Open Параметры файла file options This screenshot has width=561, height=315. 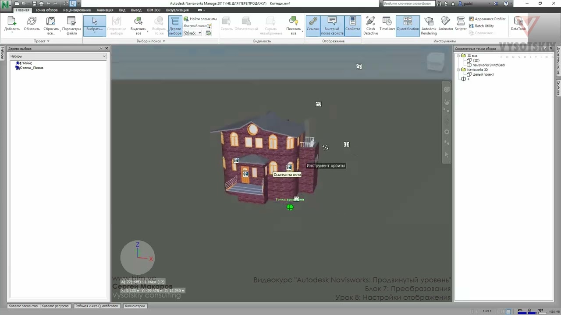[71, 26]
